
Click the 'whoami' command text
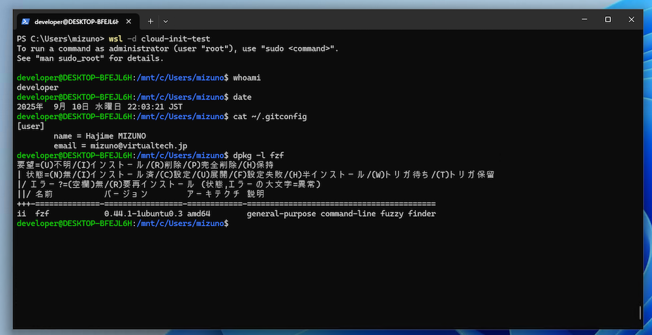pos(247,78)
